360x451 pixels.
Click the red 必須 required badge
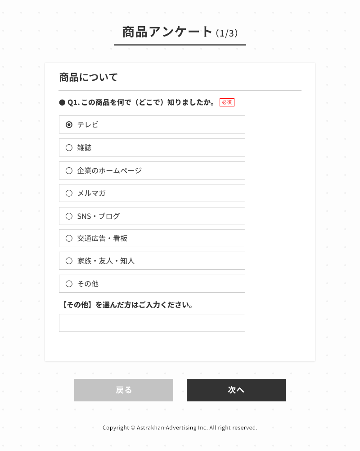coord(227,102)
